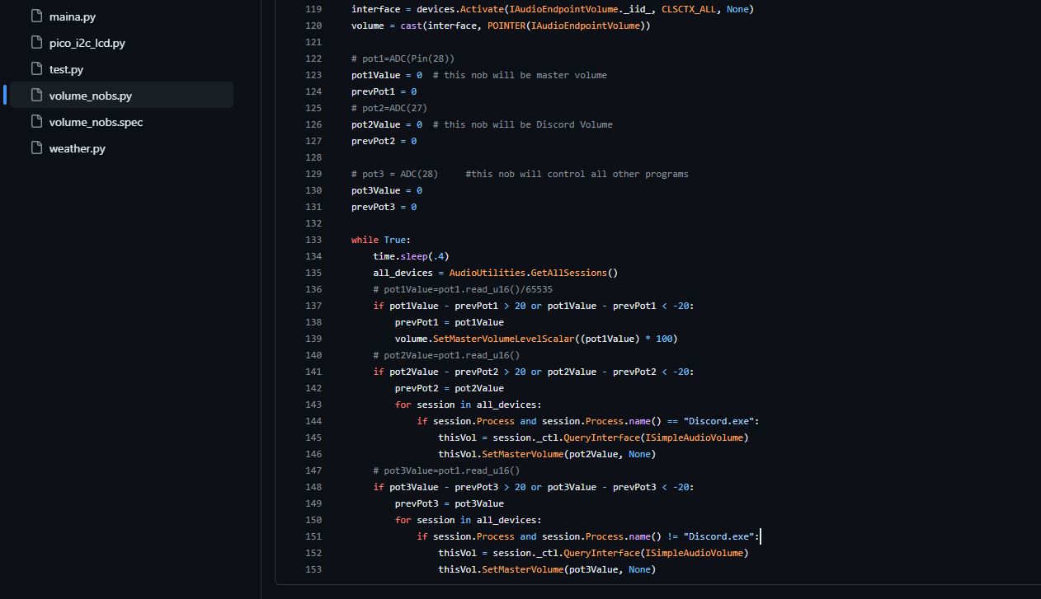
Task: Click SetMasterVolume(pot3Value, None) line
Action: [x=547, y=569]
